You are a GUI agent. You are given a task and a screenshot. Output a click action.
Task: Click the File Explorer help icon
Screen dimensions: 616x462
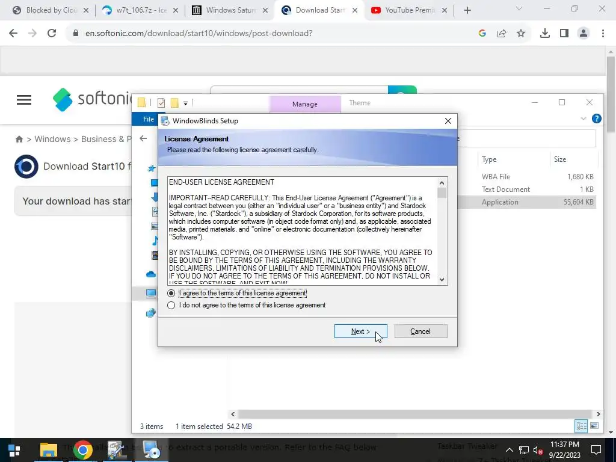(596, 119)
